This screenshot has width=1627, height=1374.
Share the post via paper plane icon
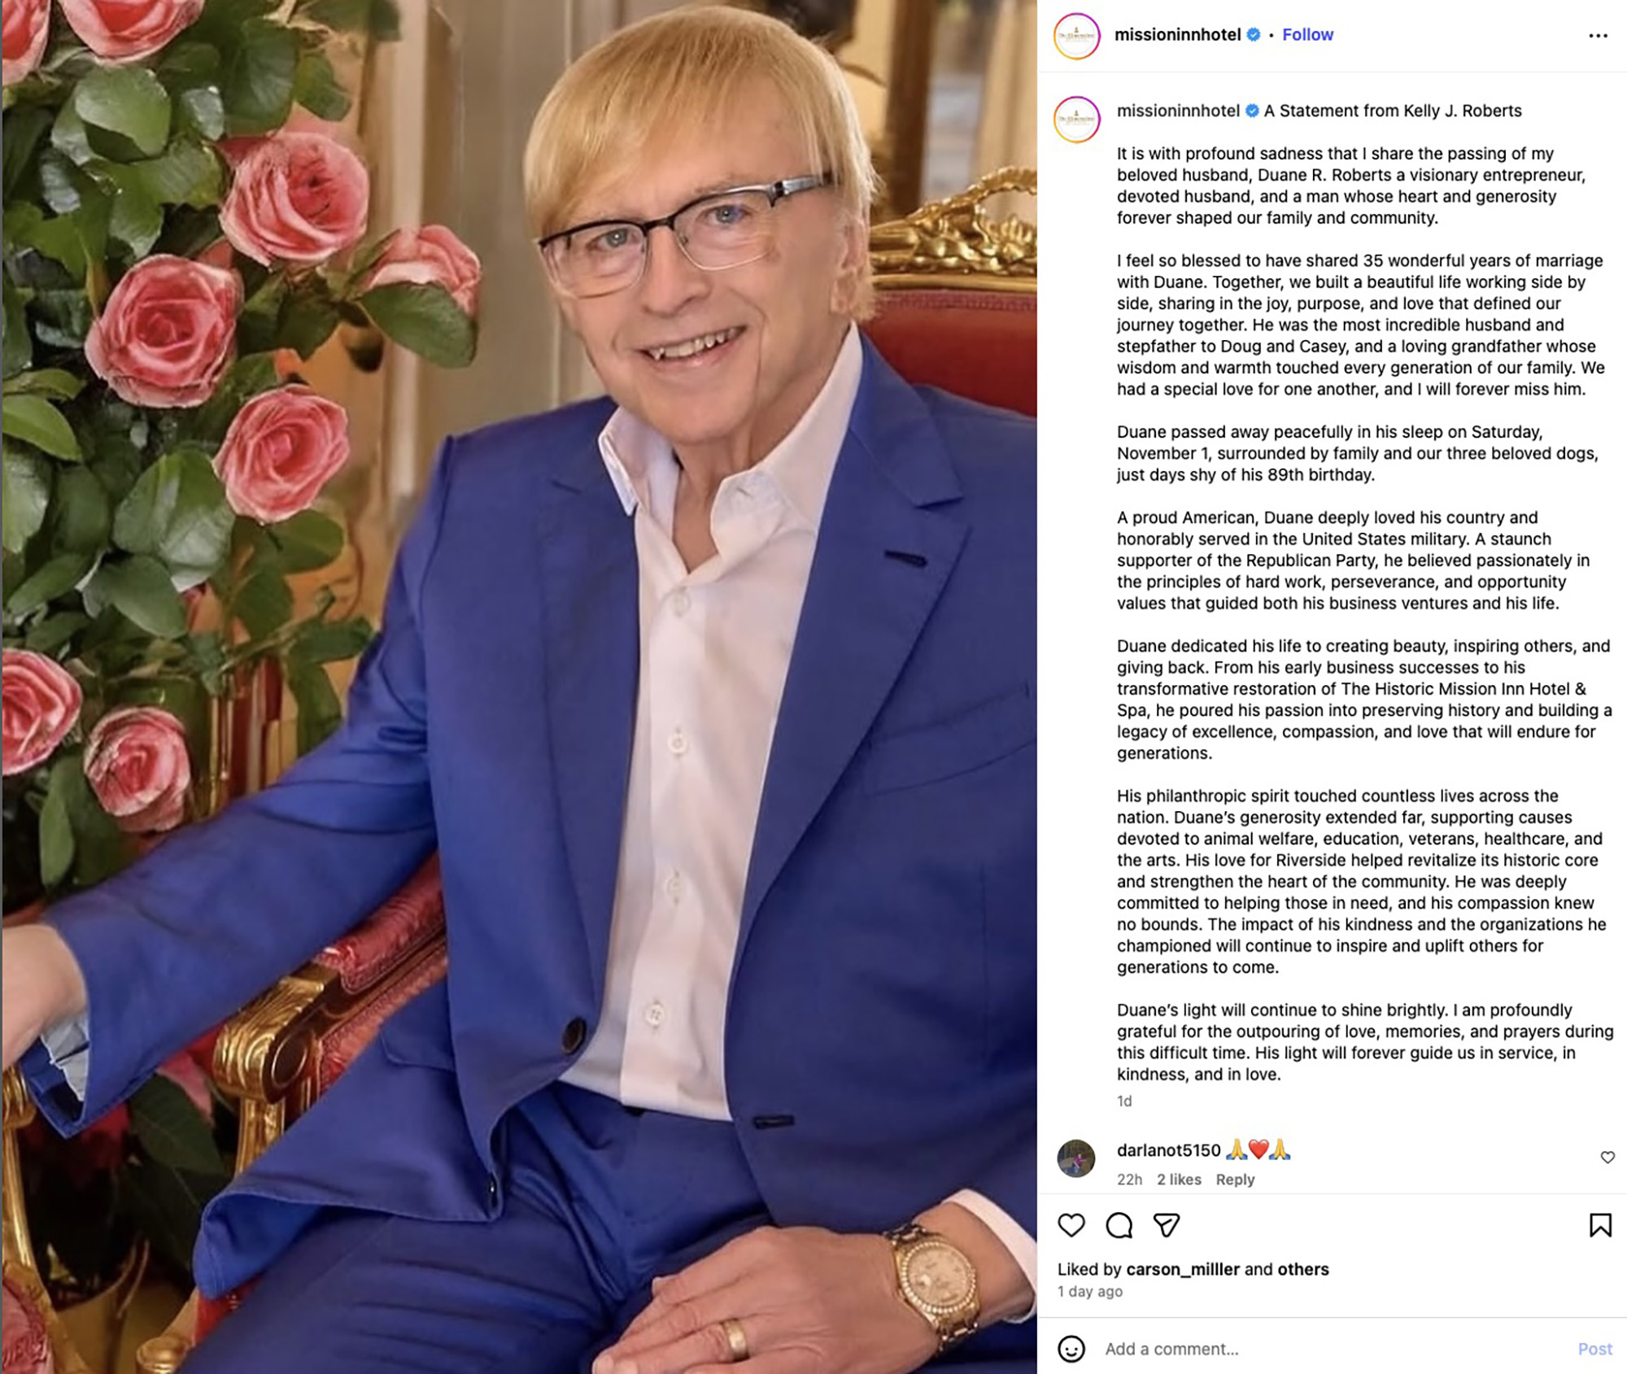tap(1167, 1225)
